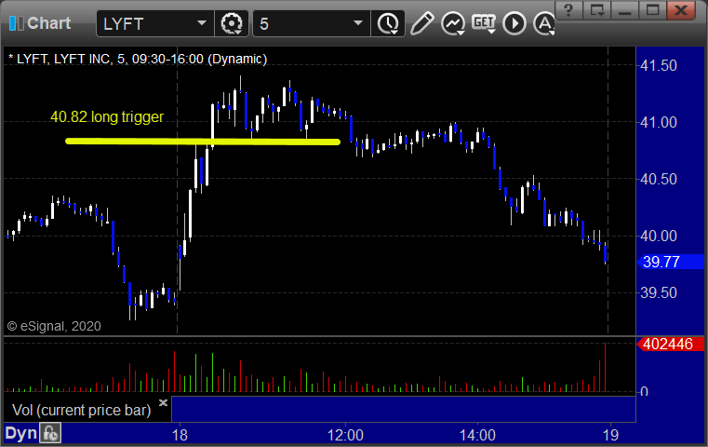Click the 41.50 price axis label

659,65
